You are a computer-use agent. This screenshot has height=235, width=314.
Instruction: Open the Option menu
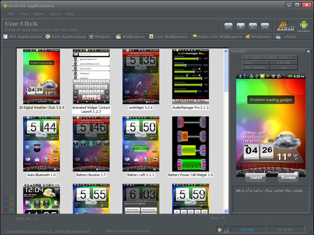39,14
